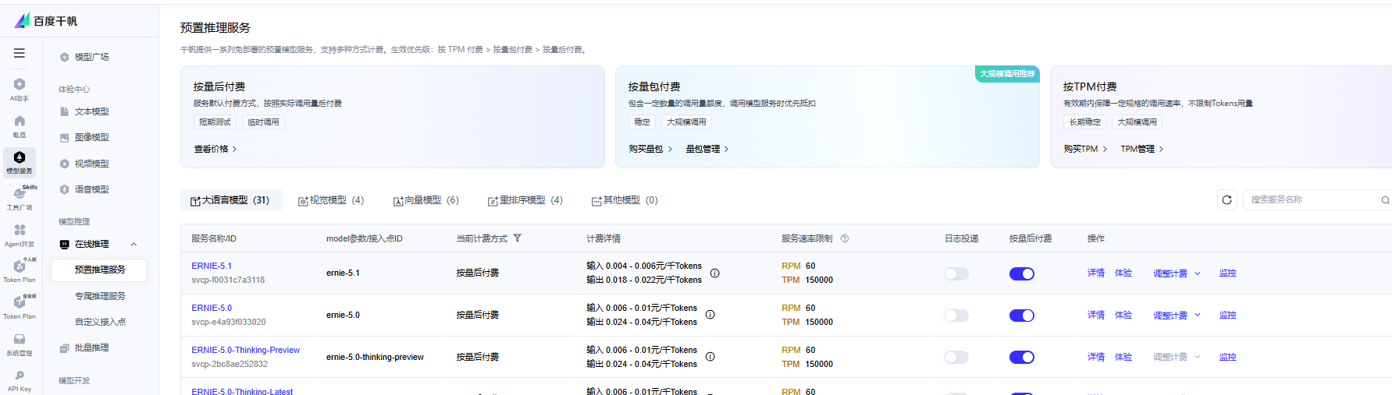The image size is (1392, 395).
Task: Click 监控 for ERNIE-5.1
Action: pyautogui.click(x=1228, y=273)
